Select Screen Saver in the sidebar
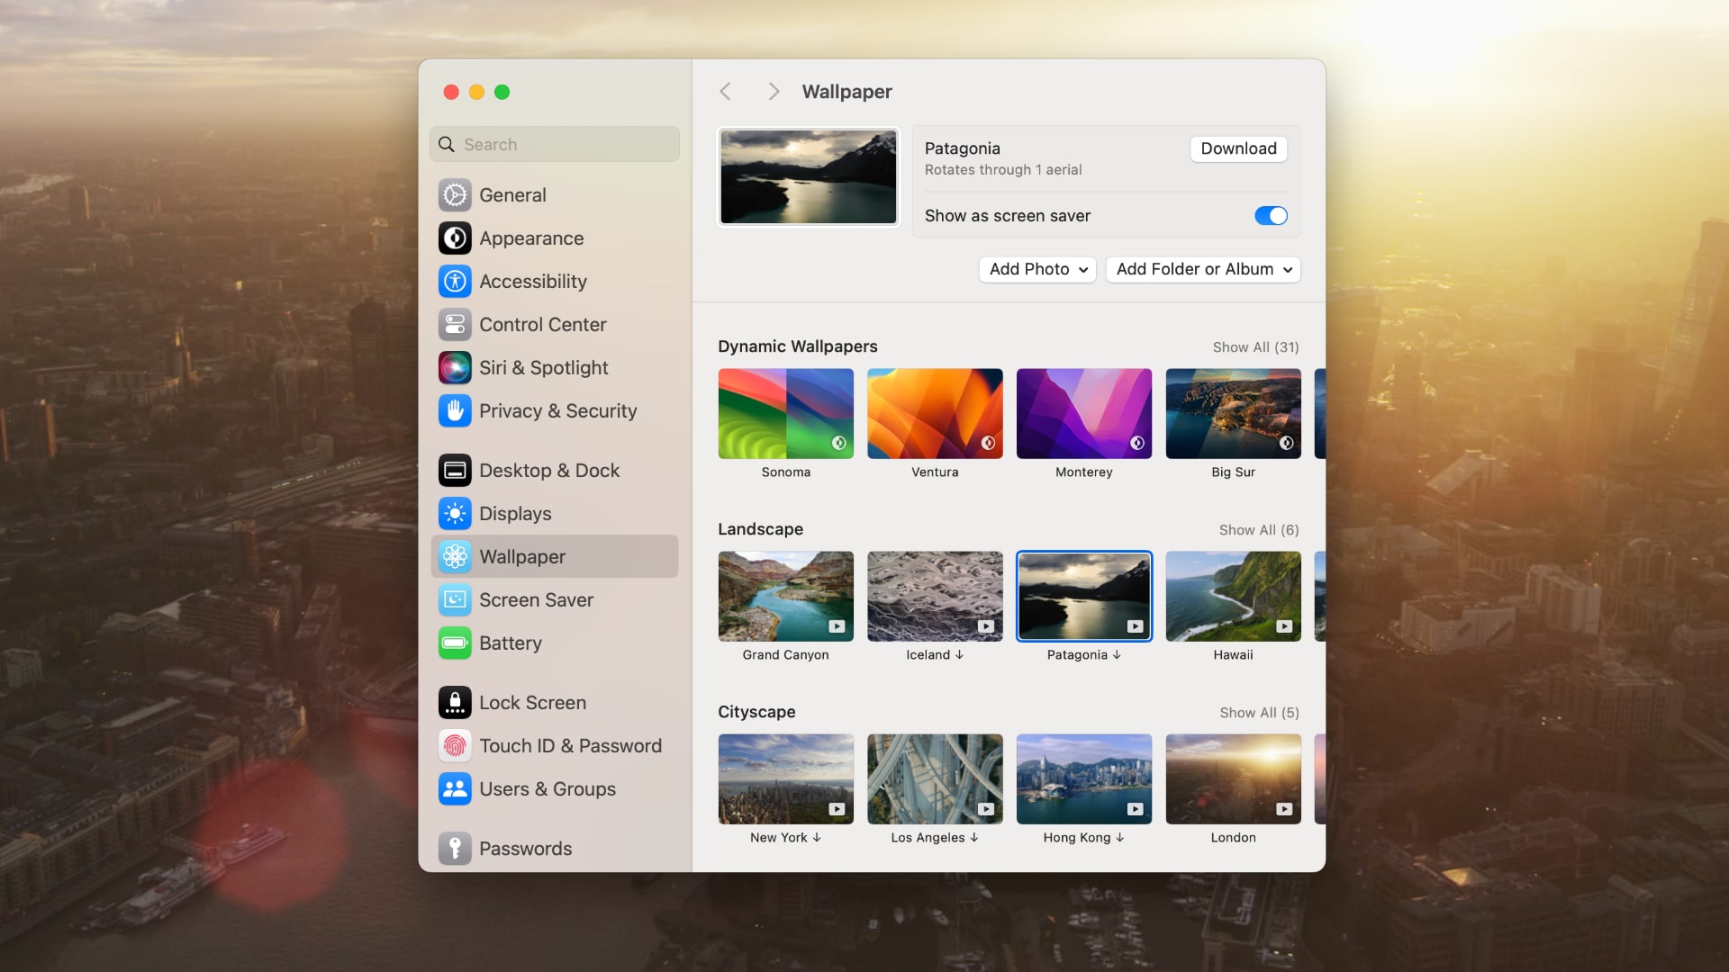The height and width of the screenshot is (972, 1729). [x=555, y=600]
